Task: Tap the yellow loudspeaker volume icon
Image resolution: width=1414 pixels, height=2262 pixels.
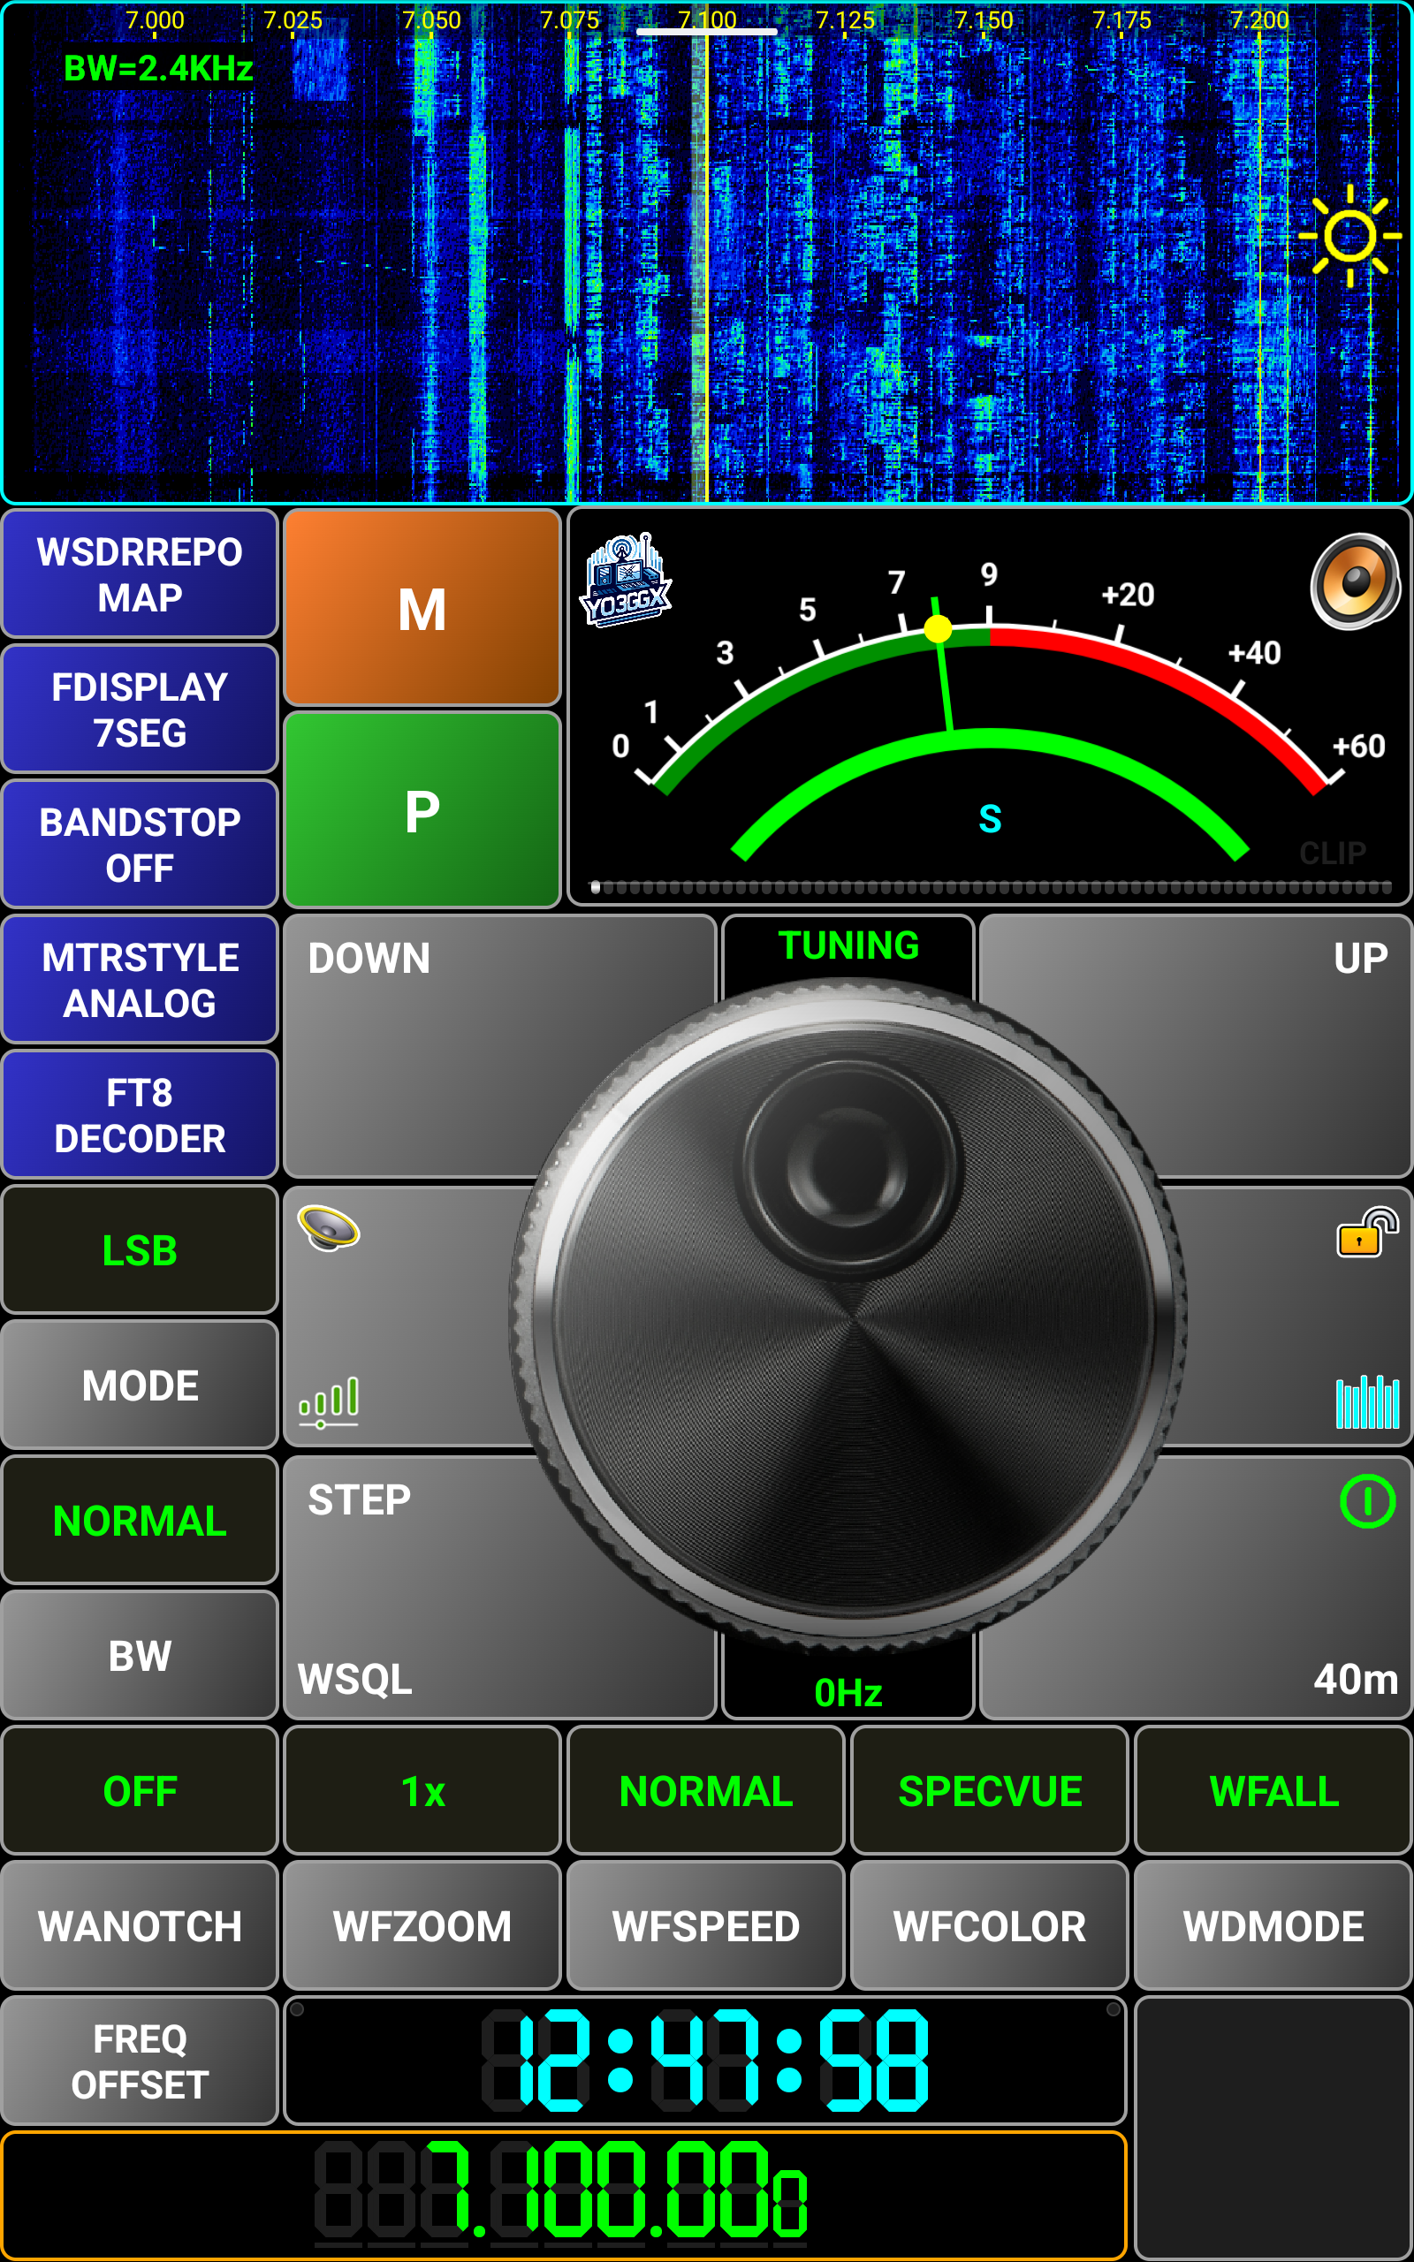Action: 328,1227
